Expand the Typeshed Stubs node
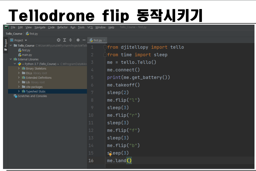This screenshot has width=256, height=171. coord(19,91)
